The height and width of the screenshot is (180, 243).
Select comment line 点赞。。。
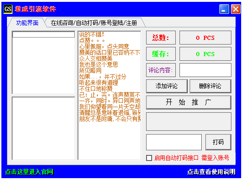click(92, 40)
